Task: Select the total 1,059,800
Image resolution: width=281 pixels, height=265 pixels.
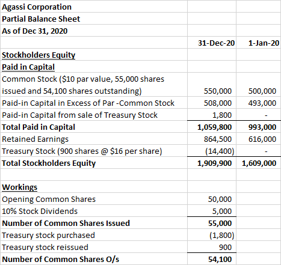Action: coord(215,127)
